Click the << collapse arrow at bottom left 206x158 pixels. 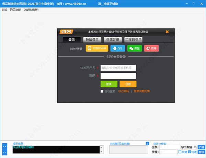5,146
